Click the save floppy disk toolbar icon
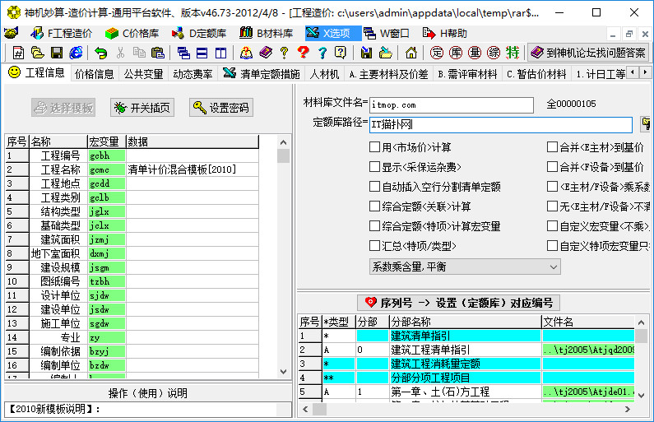 pos(57,52)
